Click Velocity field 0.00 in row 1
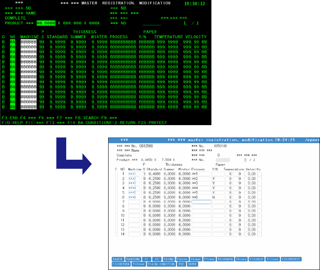The height and width of the screenshot is (270, 320). coord(250,174)
